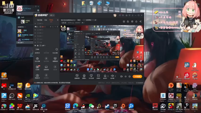Open the heart-shaped health data tool

[55, 60]
